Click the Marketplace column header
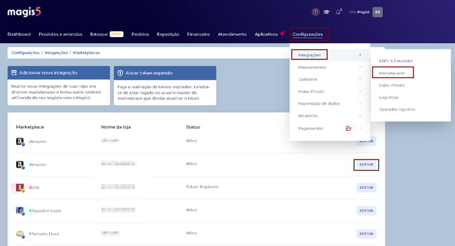This screenshot has height=246, width=455. point(30,127)
